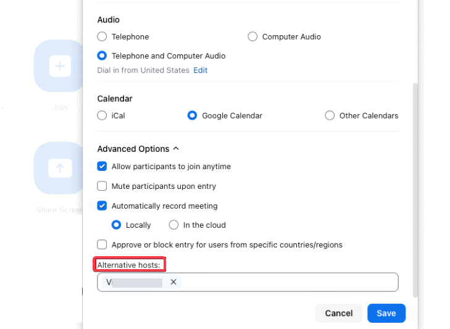Save the meeting settings
Screen dimensions: 450x329
(x=386, y=313)
